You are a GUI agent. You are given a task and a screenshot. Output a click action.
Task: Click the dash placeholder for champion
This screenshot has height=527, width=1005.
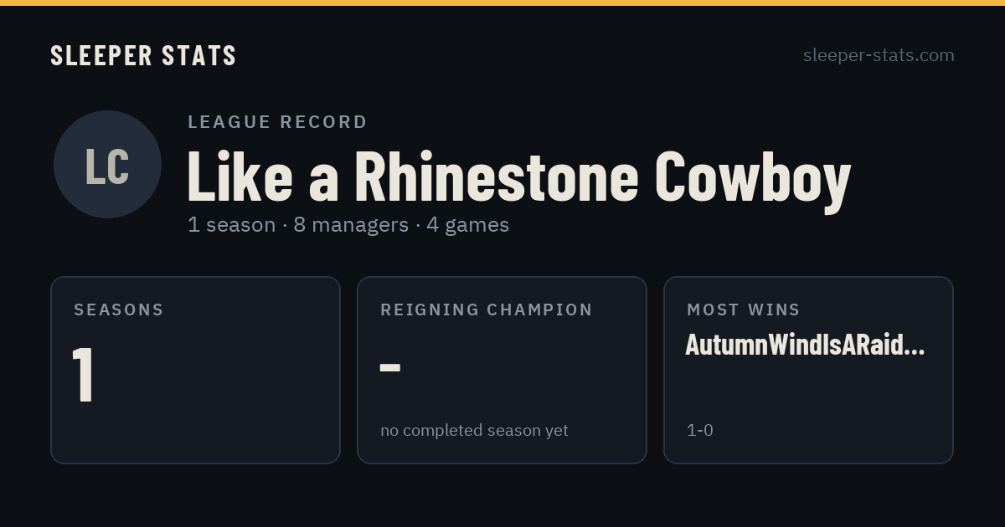(390, 367)
